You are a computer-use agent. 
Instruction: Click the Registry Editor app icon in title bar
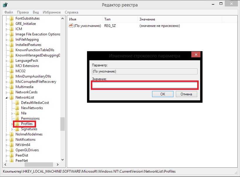[x=5, y=5]
